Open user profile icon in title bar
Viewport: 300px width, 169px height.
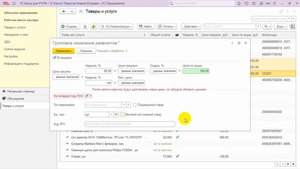pos(261,3)
